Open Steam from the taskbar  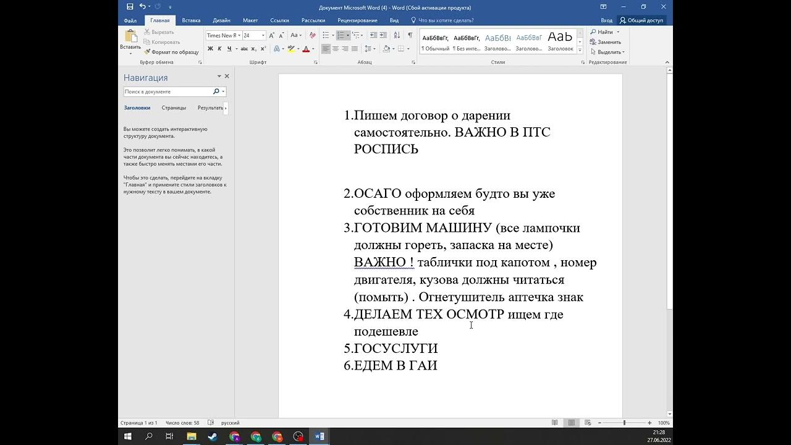(x=213, y=436)
